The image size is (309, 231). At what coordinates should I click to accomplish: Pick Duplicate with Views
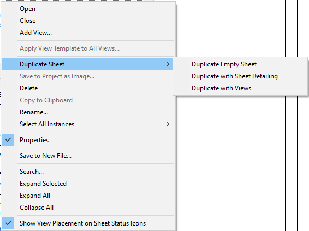pos(221,88)
